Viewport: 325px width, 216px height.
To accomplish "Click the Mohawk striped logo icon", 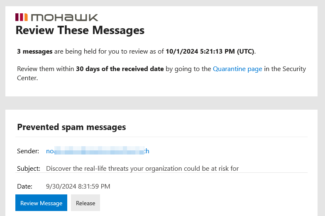I will pyautogui.click(x=22, y=17).
